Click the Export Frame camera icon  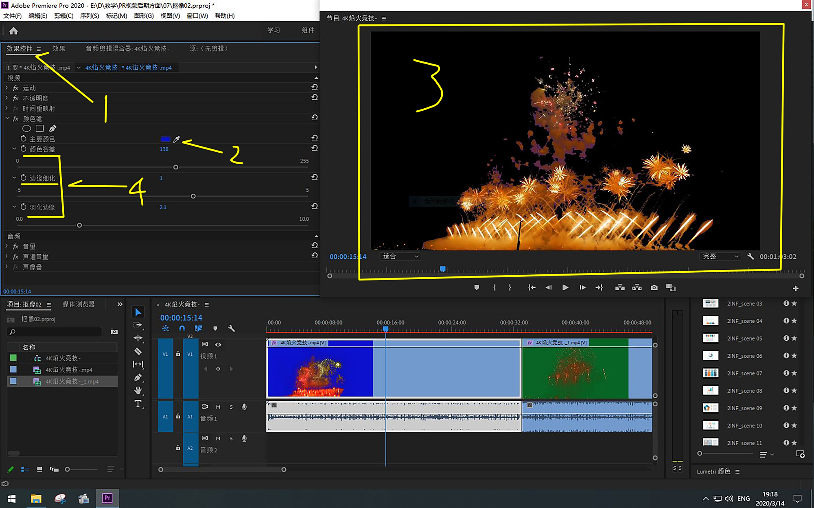[654, 288]
